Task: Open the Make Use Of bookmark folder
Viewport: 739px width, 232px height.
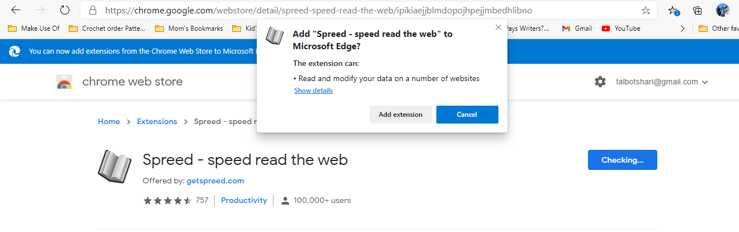Action: tap(35, 29)
